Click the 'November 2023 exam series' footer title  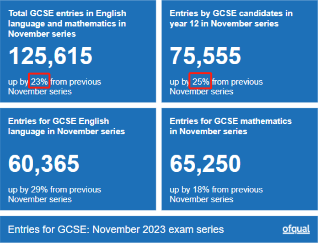click(116, 230)
